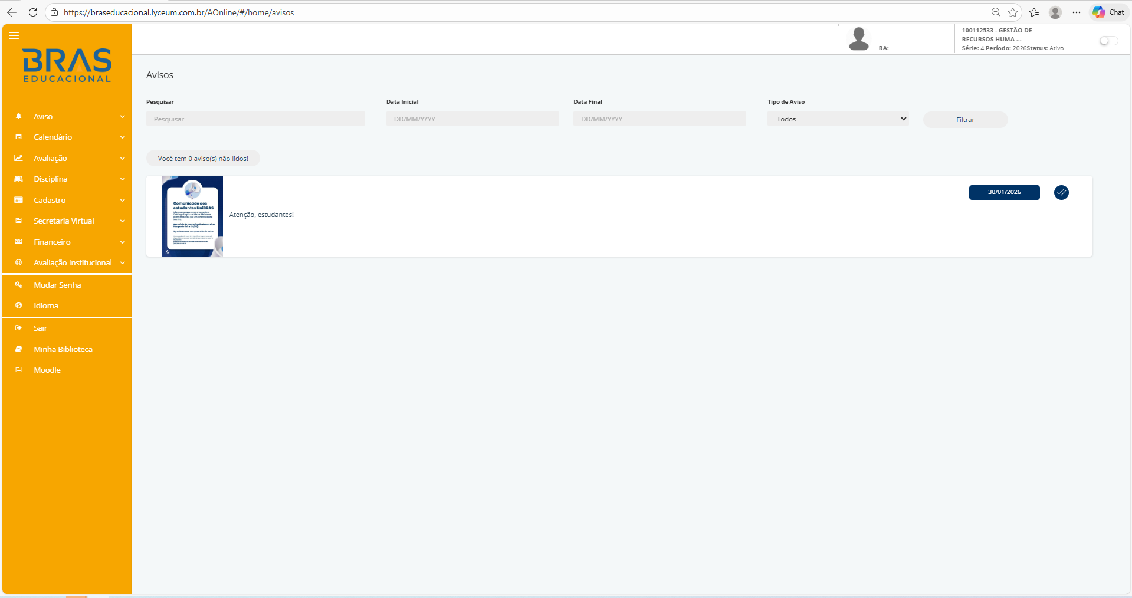
Task: Click the hamburger menu icon in the sidebar
Action: coord(14,35)
